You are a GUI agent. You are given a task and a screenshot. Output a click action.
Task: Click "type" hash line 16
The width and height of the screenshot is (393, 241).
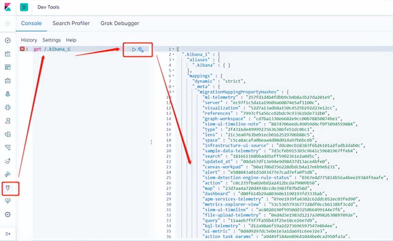(x=258, y=129)
